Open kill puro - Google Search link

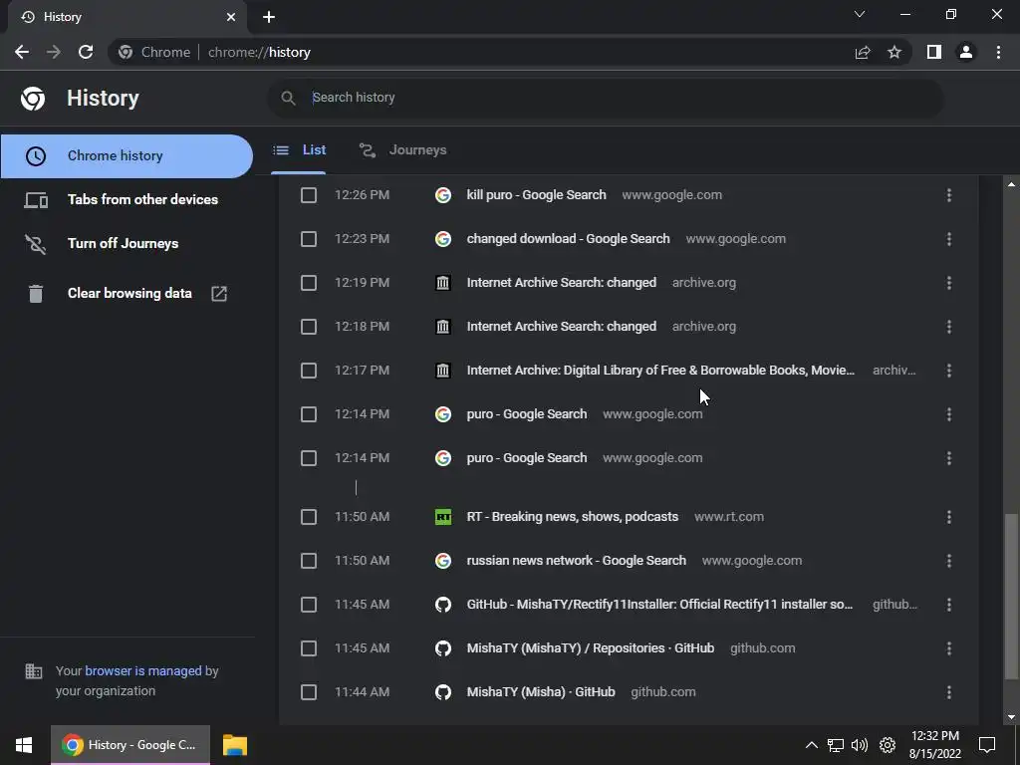click(x=536, y=195)
